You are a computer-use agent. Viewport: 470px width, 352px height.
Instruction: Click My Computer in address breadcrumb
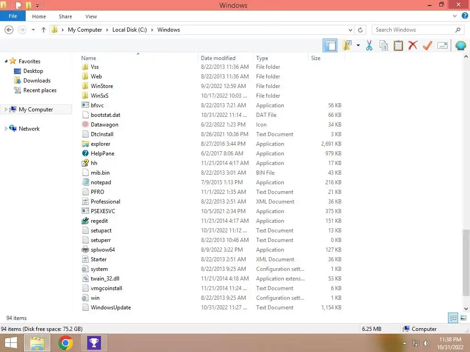85,30
